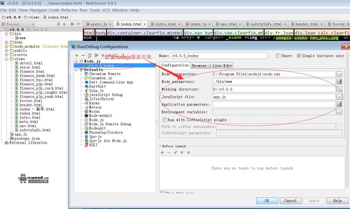Screen dimensions: 350x209
Task: Click the OK button
Action: (267, 201)
